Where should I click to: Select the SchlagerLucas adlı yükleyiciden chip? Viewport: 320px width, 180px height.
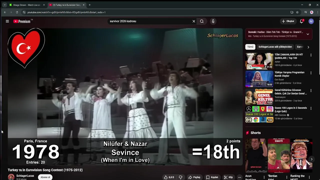point(275,47)
